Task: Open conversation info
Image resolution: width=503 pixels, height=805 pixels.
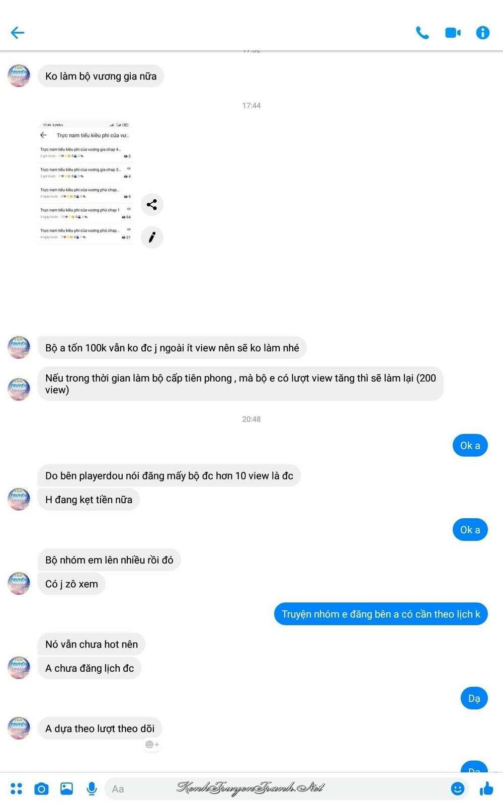Action: coord(482,33)
